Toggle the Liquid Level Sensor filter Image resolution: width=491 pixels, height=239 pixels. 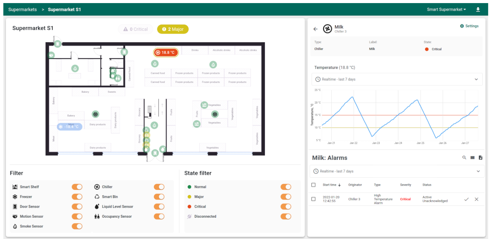pyautogui.click(x=159, y=206)
